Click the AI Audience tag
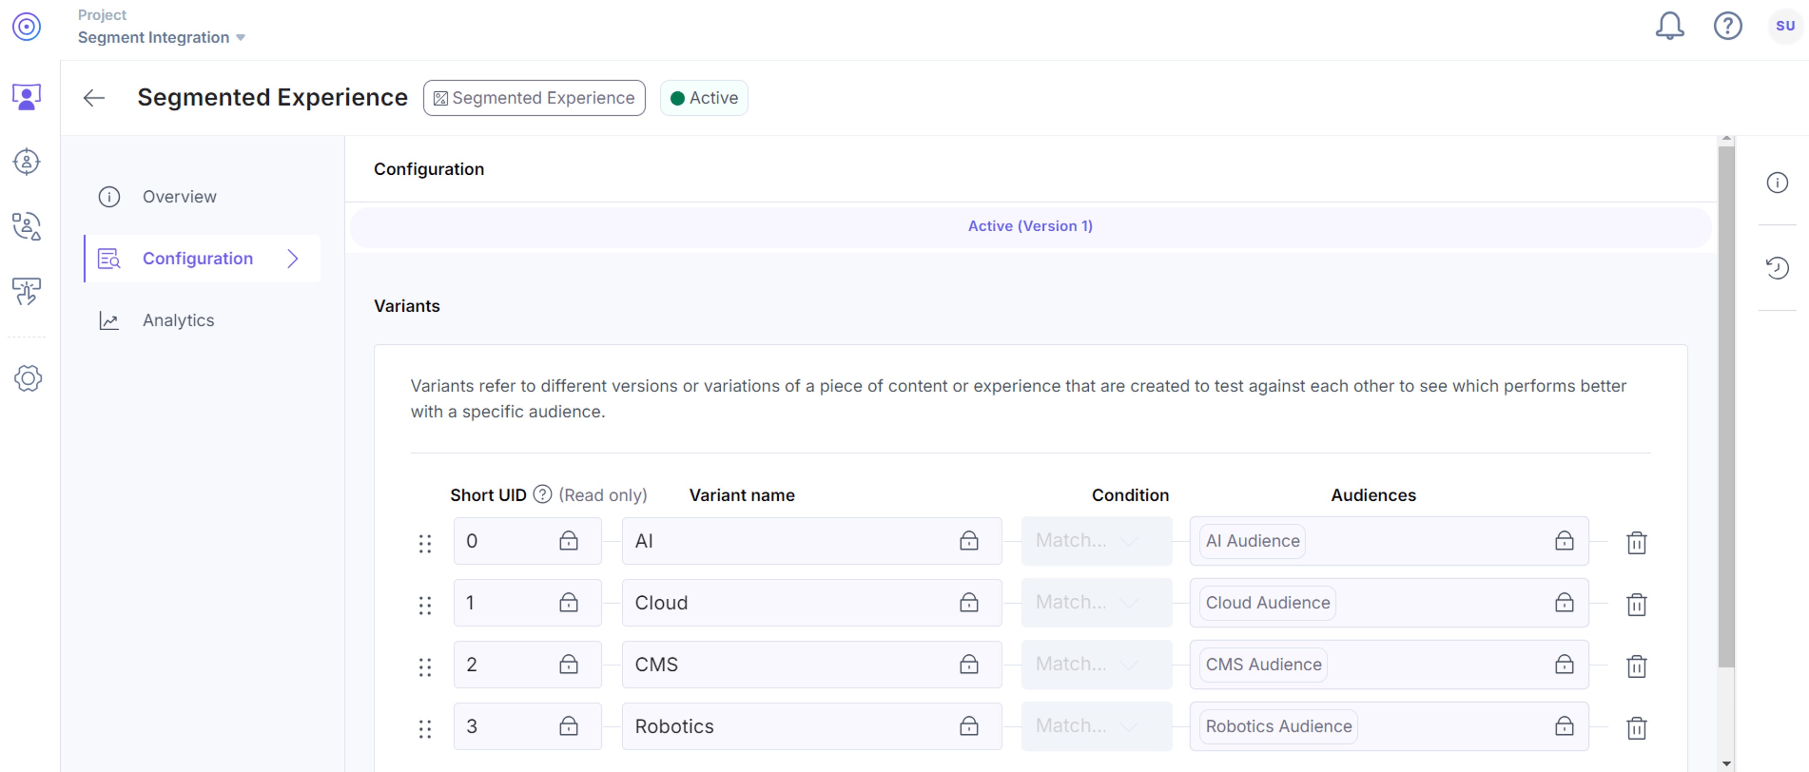The width and height of the screenshot is (1809, 772). tap(1252, 540)
